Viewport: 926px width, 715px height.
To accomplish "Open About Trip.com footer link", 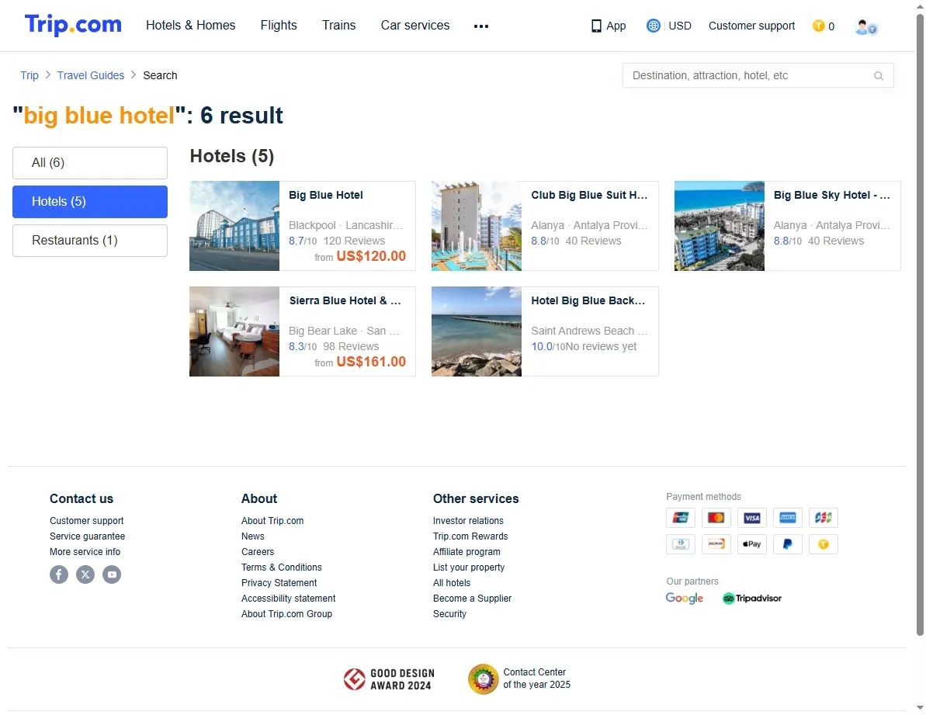I will tap(272, 521).
